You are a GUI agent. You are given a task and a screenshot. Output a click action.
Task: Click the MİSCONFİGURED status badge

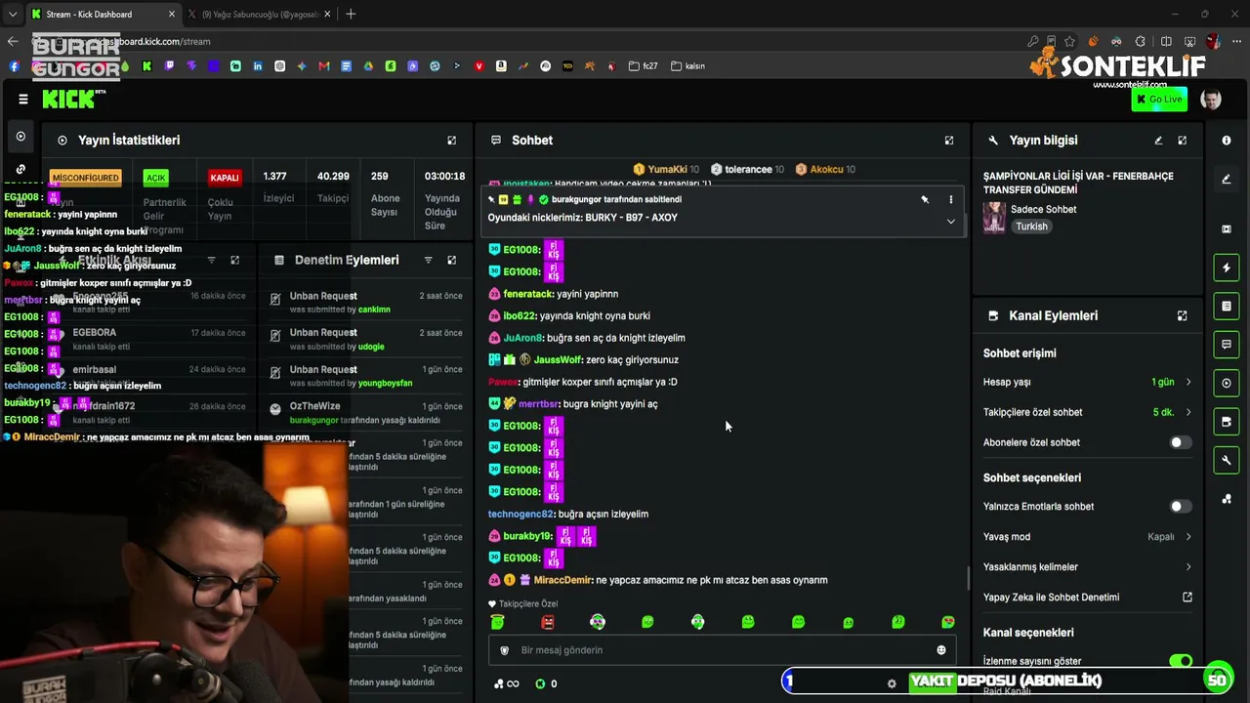click(x=86, y=178)
